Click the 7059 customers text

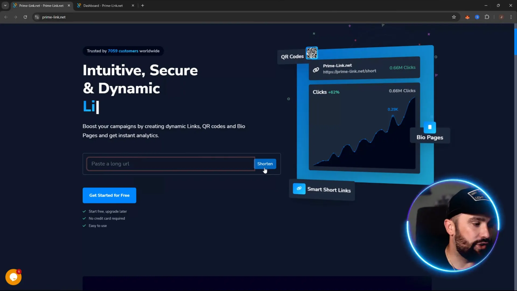pyautogui.click(x=123, y=51)
